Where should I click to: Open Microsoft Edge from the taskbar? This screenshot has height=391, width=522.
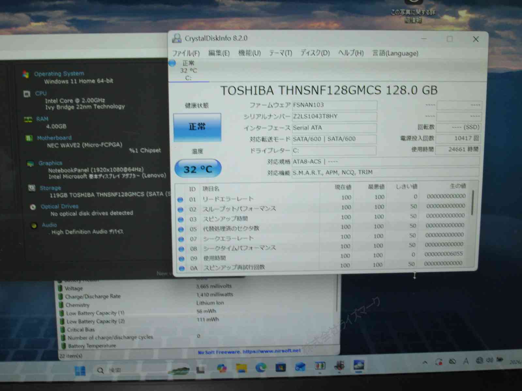[261, 368]
